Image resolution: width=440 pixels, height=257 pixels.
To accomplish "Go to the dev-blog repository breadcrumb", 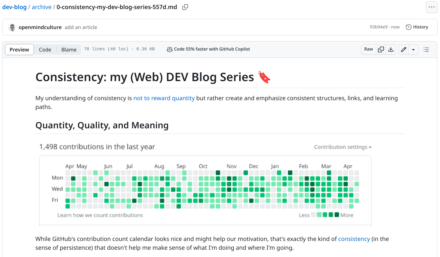I will [15, 7].
